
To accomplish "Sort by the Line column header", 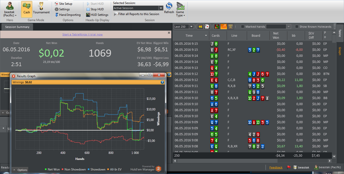I will pyautogui.click(x=234, y=36).
